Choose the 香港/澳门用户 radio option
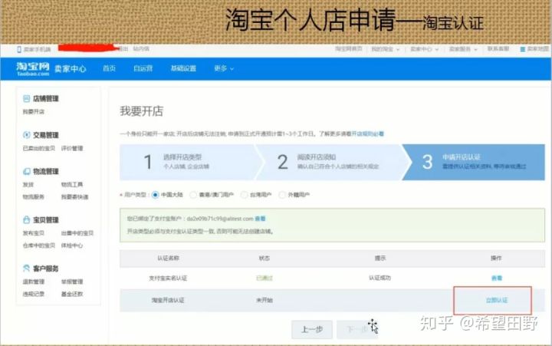The height and width of the screenshot is (346, 552). (194, 195)
